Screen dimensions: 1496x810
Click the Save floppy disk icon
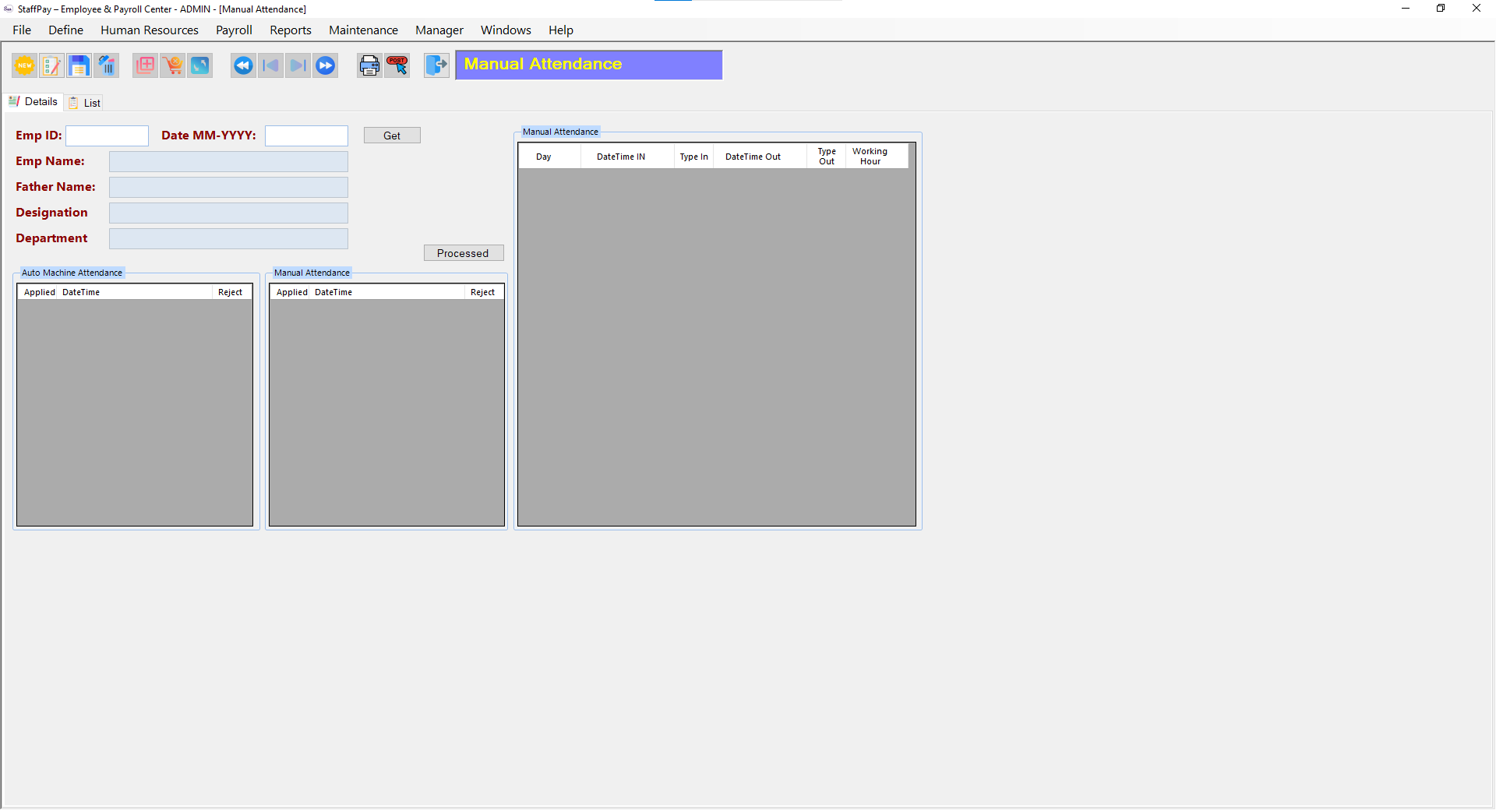coord(79,65)
